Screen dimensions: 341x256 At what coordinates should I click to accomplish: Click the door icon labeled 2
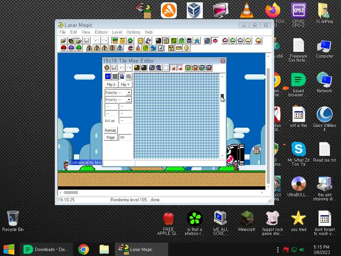pos(105,48)
